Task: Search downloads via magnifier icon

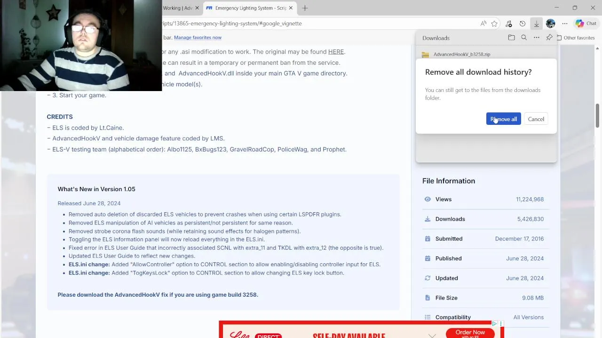Action: 524,38
